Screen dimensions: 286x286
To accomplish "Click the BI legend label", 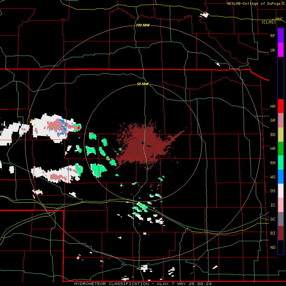I will coord(273,233).
